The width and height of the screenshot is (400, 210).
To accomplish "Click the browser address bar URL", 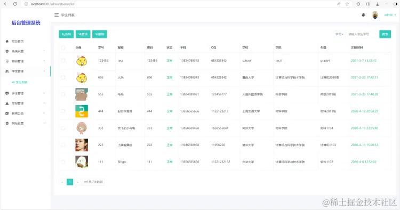I will click(x=53, y=4).
